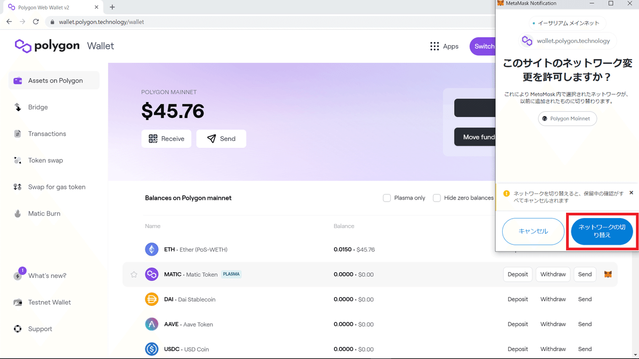Click Deposit for AAVE row
The image size is (639, 359).
click(x=518, y=324)
